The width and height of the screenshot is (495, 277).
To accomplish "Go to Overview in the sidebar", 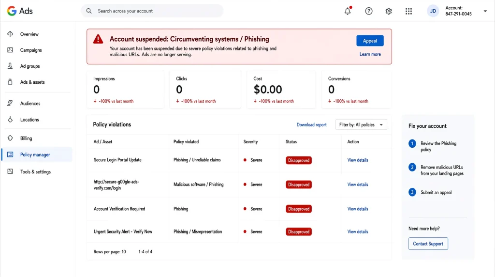I will (29, 34).
